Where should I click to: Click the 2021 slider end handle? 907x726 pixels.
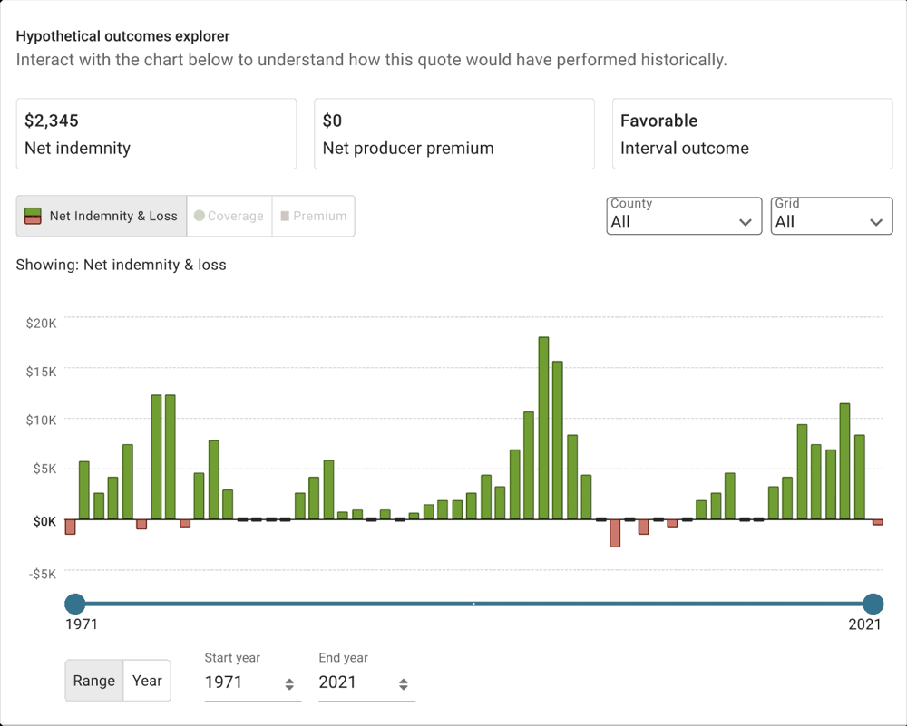(x=873, y=604)
